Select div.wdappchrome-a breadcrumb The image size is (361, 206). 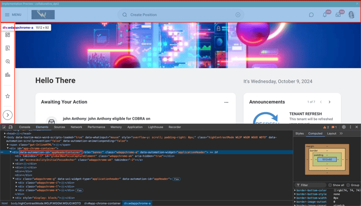pyautogui.click(x=137, y=203)
